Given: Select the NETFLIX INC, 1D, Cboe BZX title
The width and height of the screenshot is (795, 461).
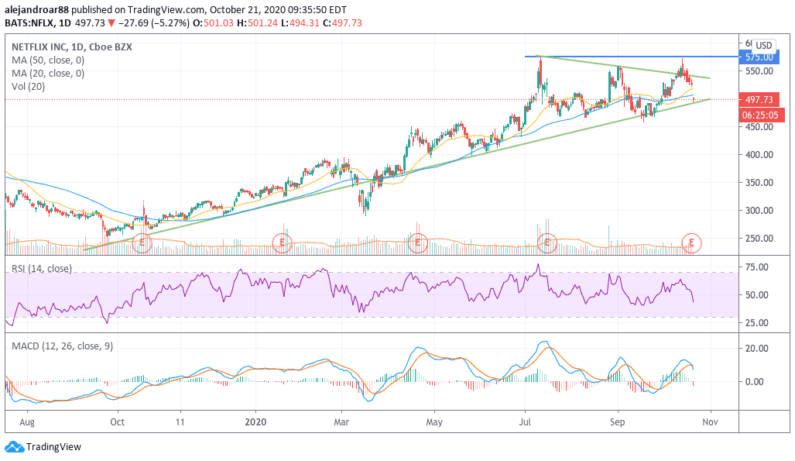Looking at the screenshot, I should [x=72, y=46].
